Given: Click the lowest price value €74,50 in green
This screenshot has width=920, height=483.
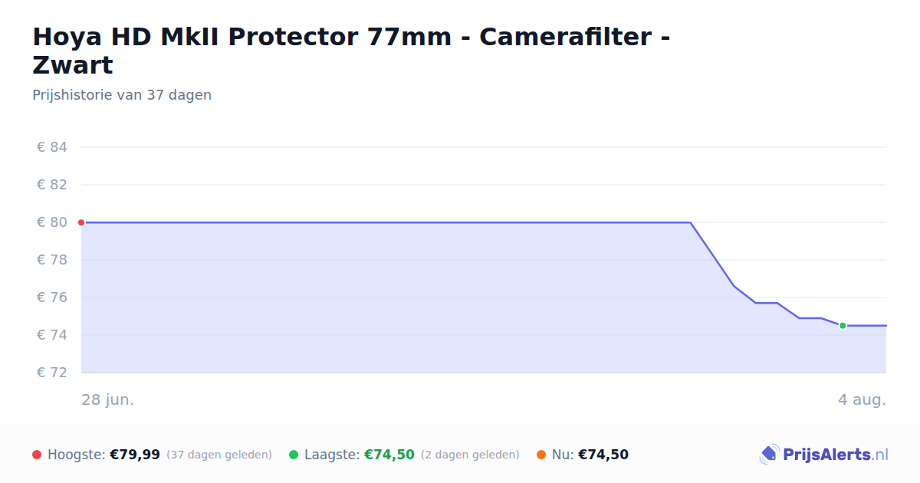Looking at the screenshot, I should (389, 455).
